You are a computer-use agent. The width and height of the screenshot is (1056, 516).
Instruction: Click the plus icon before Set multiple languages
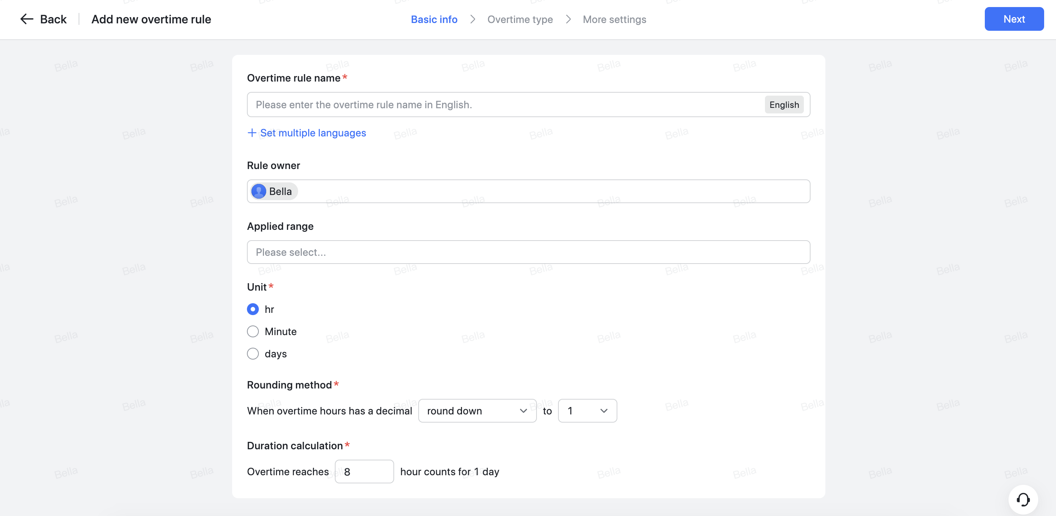[x=252, y=133]
